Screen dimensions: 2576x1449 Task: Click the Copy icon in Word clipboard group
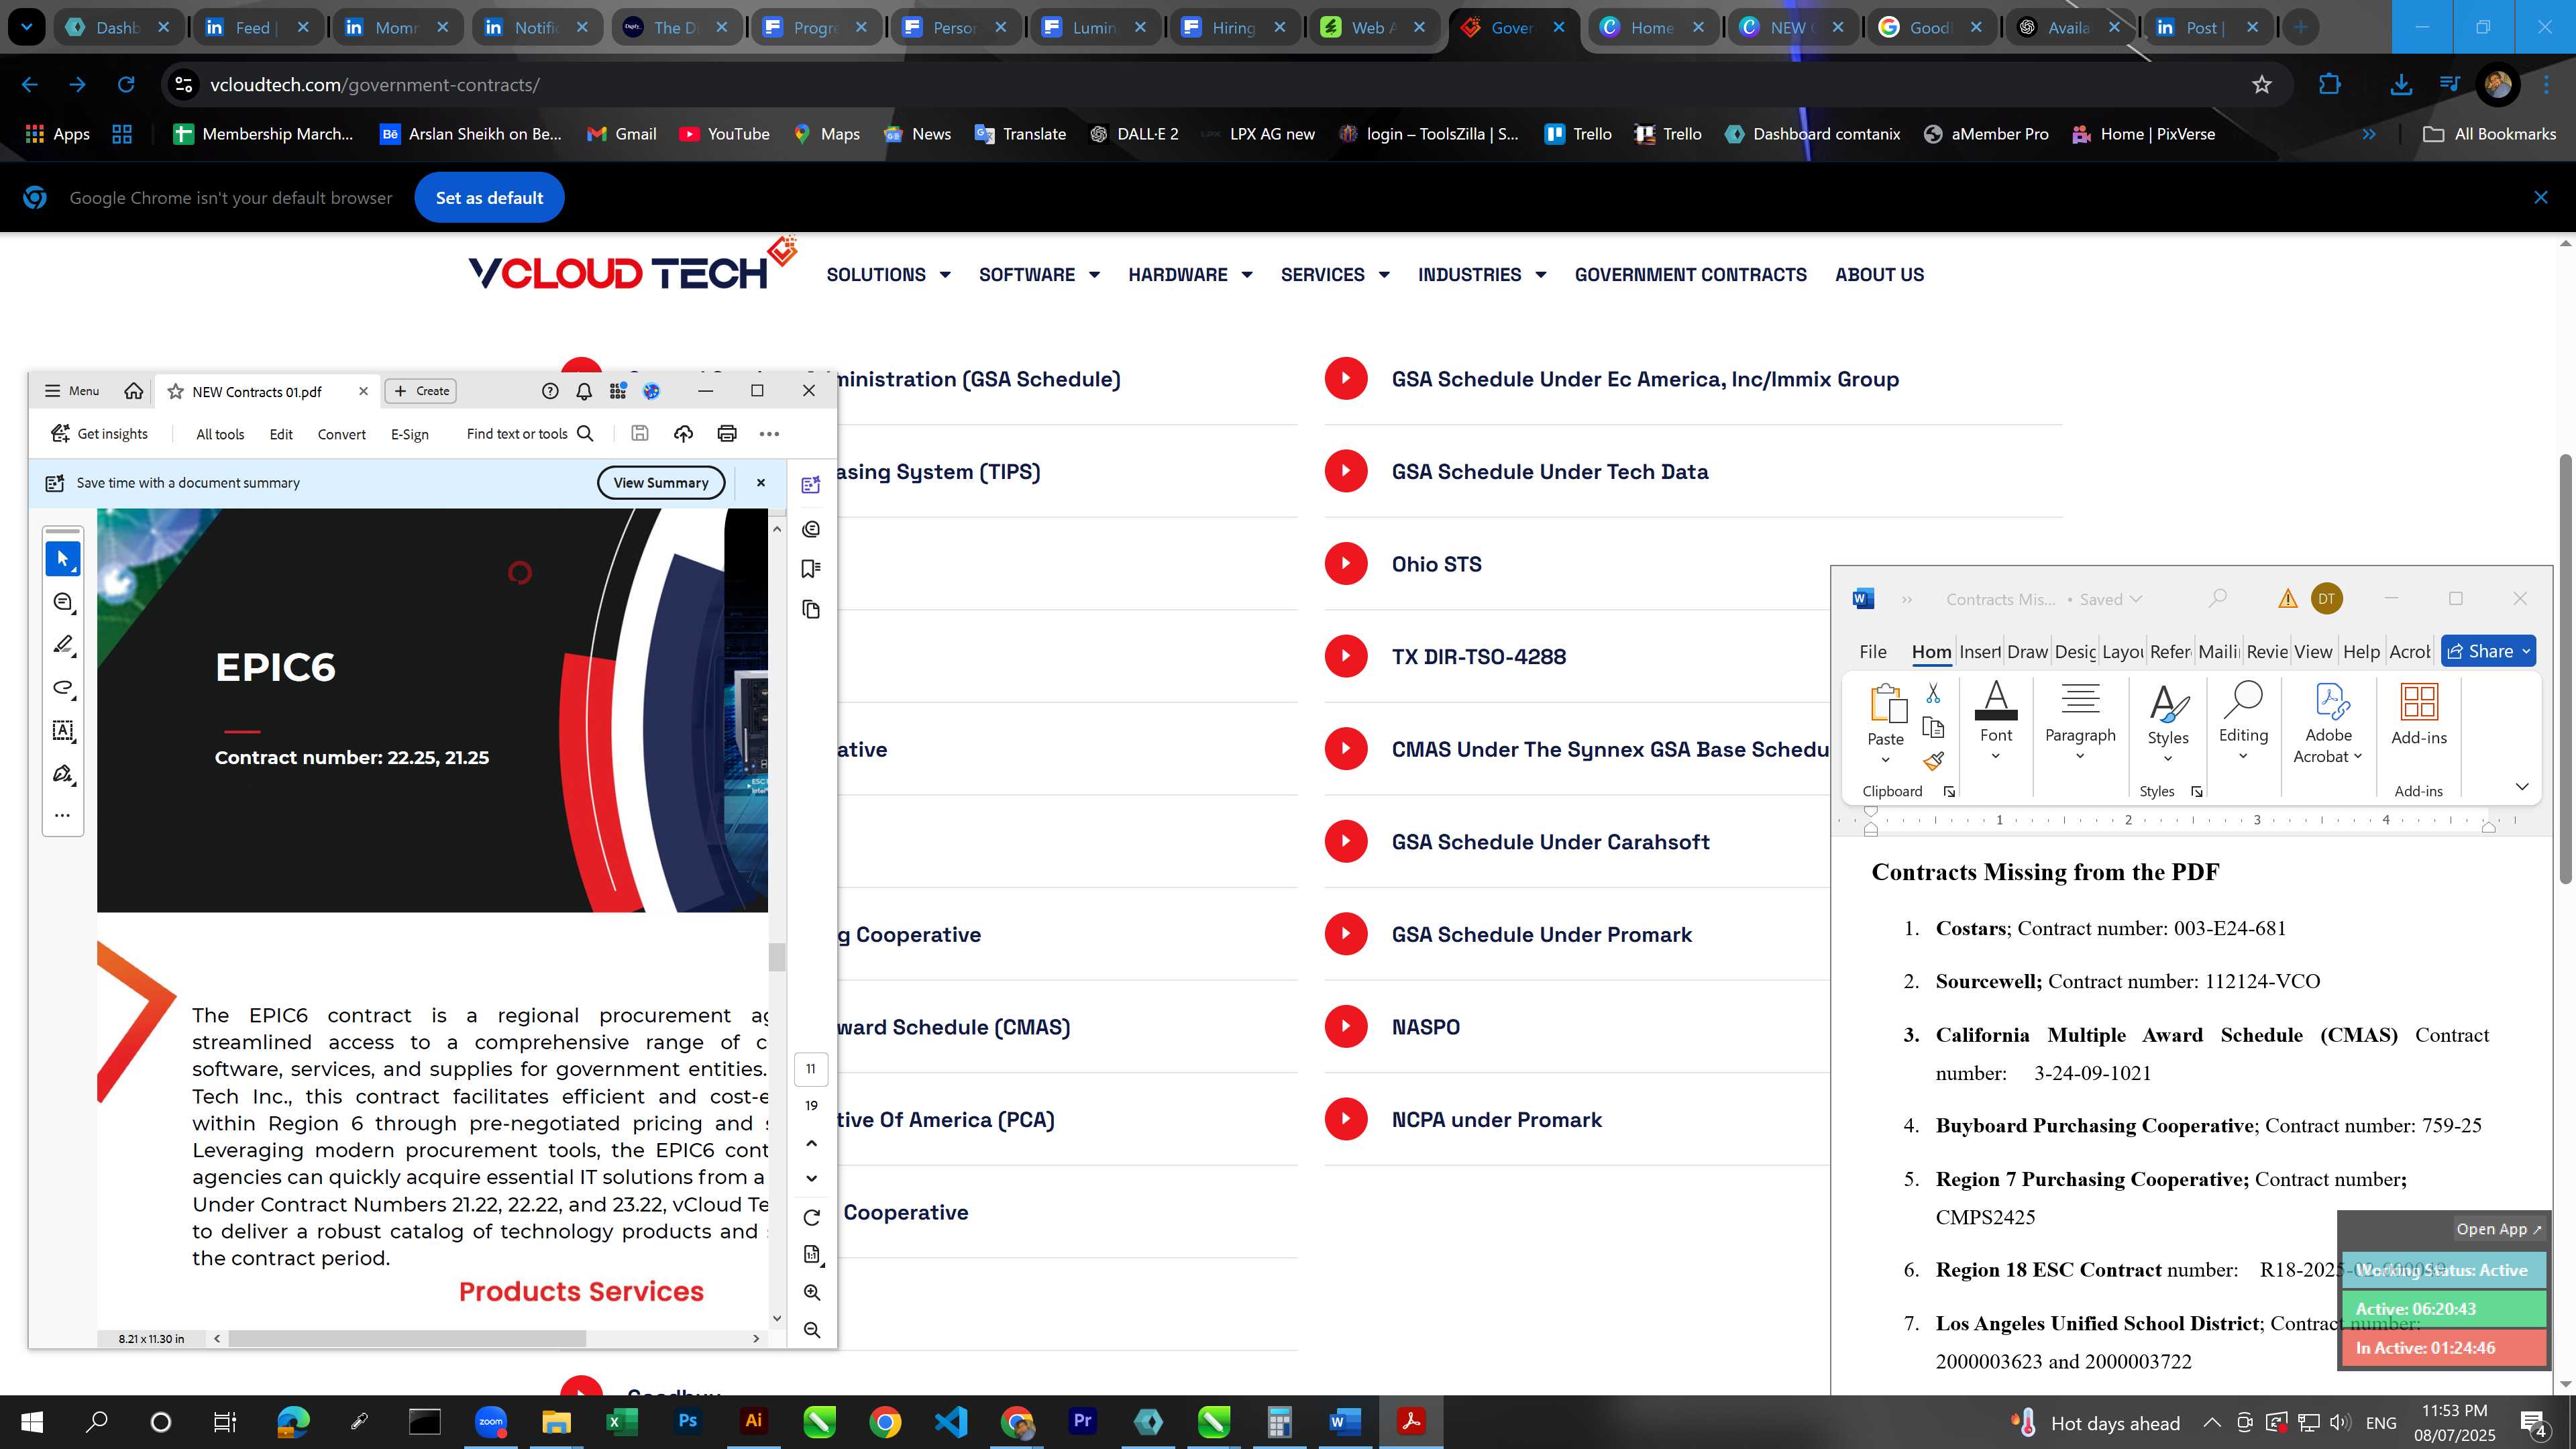[x=1933, y=727]
